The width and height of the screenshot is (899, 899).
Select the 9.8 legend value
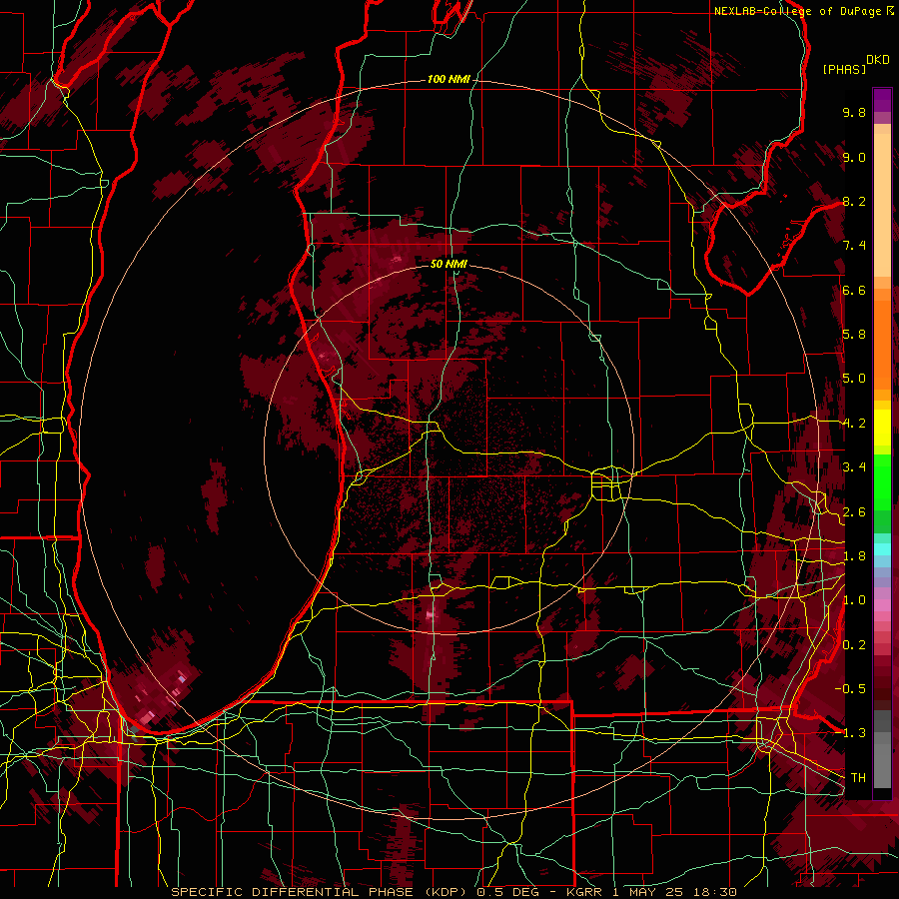click(854, 113)
